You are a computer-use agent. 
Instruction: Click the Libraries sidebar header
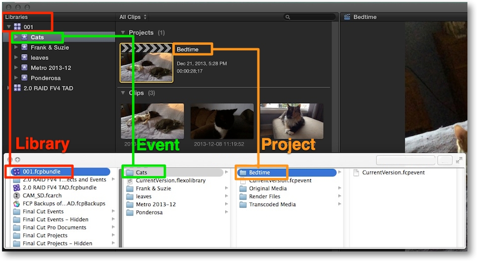click(x=16, y=17)
